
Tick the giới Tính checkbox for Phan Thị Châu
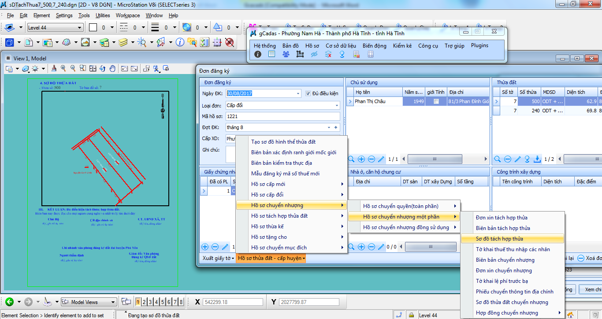tap(436, 101)
